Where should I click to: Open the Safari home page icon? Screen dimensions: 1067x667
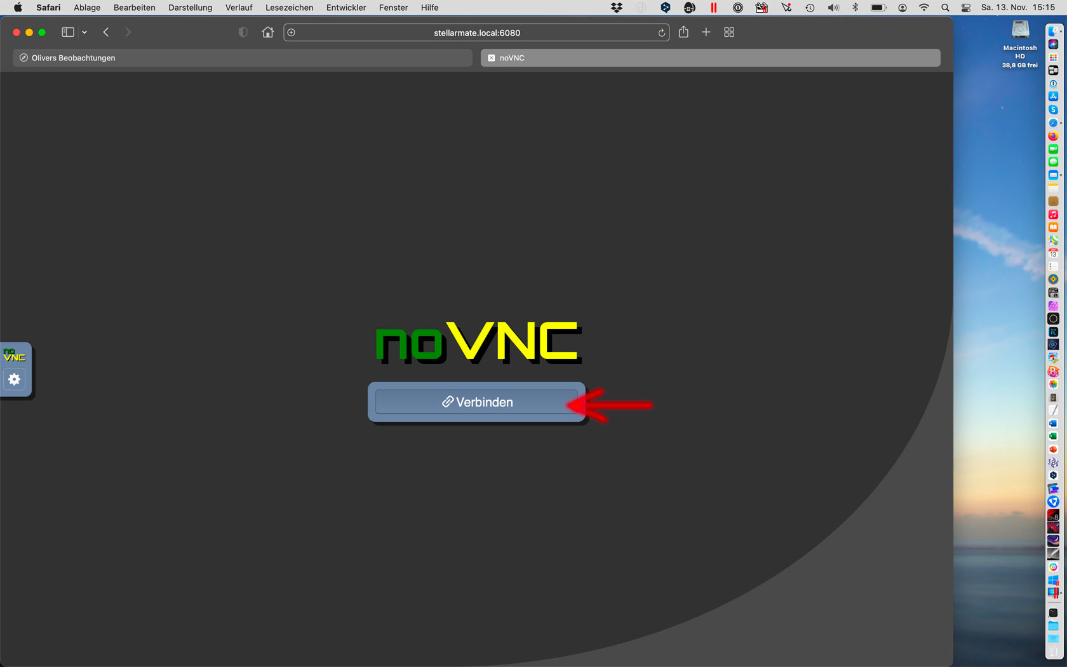(x=268, y=32)
